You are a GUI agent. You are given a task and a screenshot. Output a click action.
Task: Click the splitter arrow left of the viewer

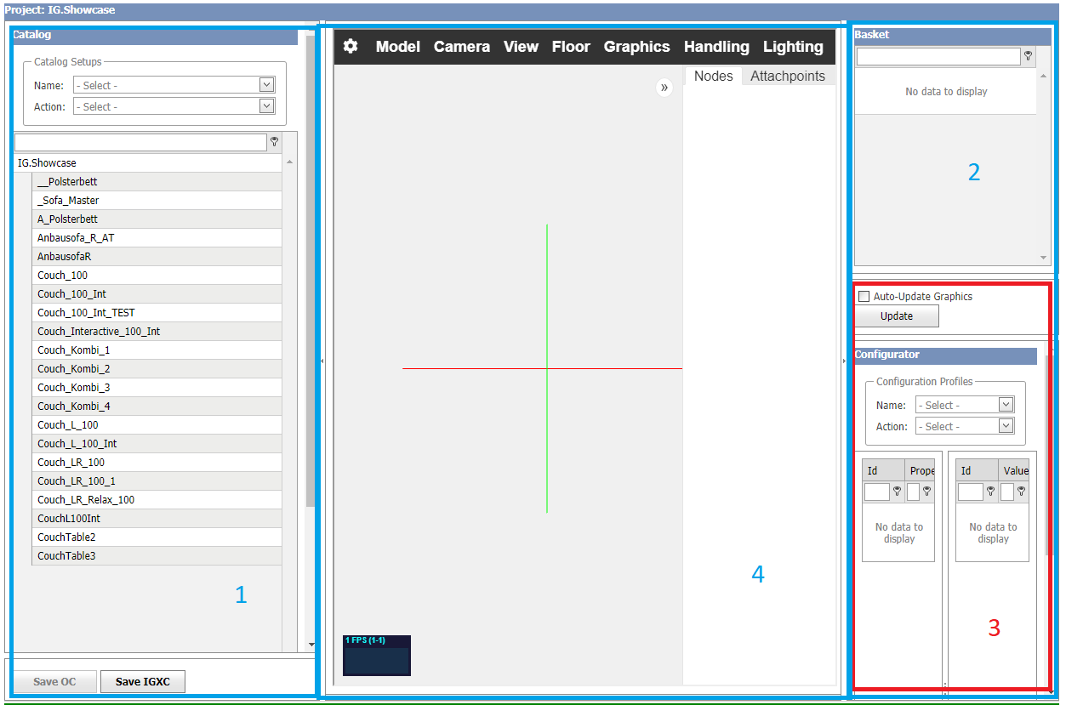322,361
